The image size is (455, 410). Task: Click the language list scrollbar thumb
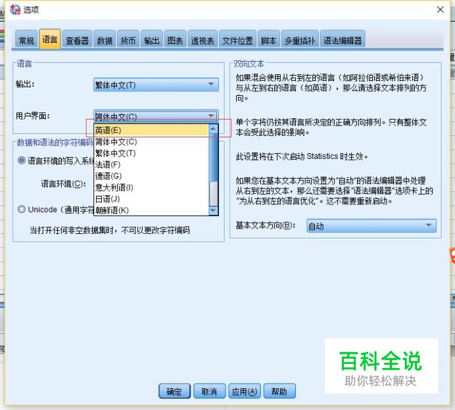[x=213, y=157]
